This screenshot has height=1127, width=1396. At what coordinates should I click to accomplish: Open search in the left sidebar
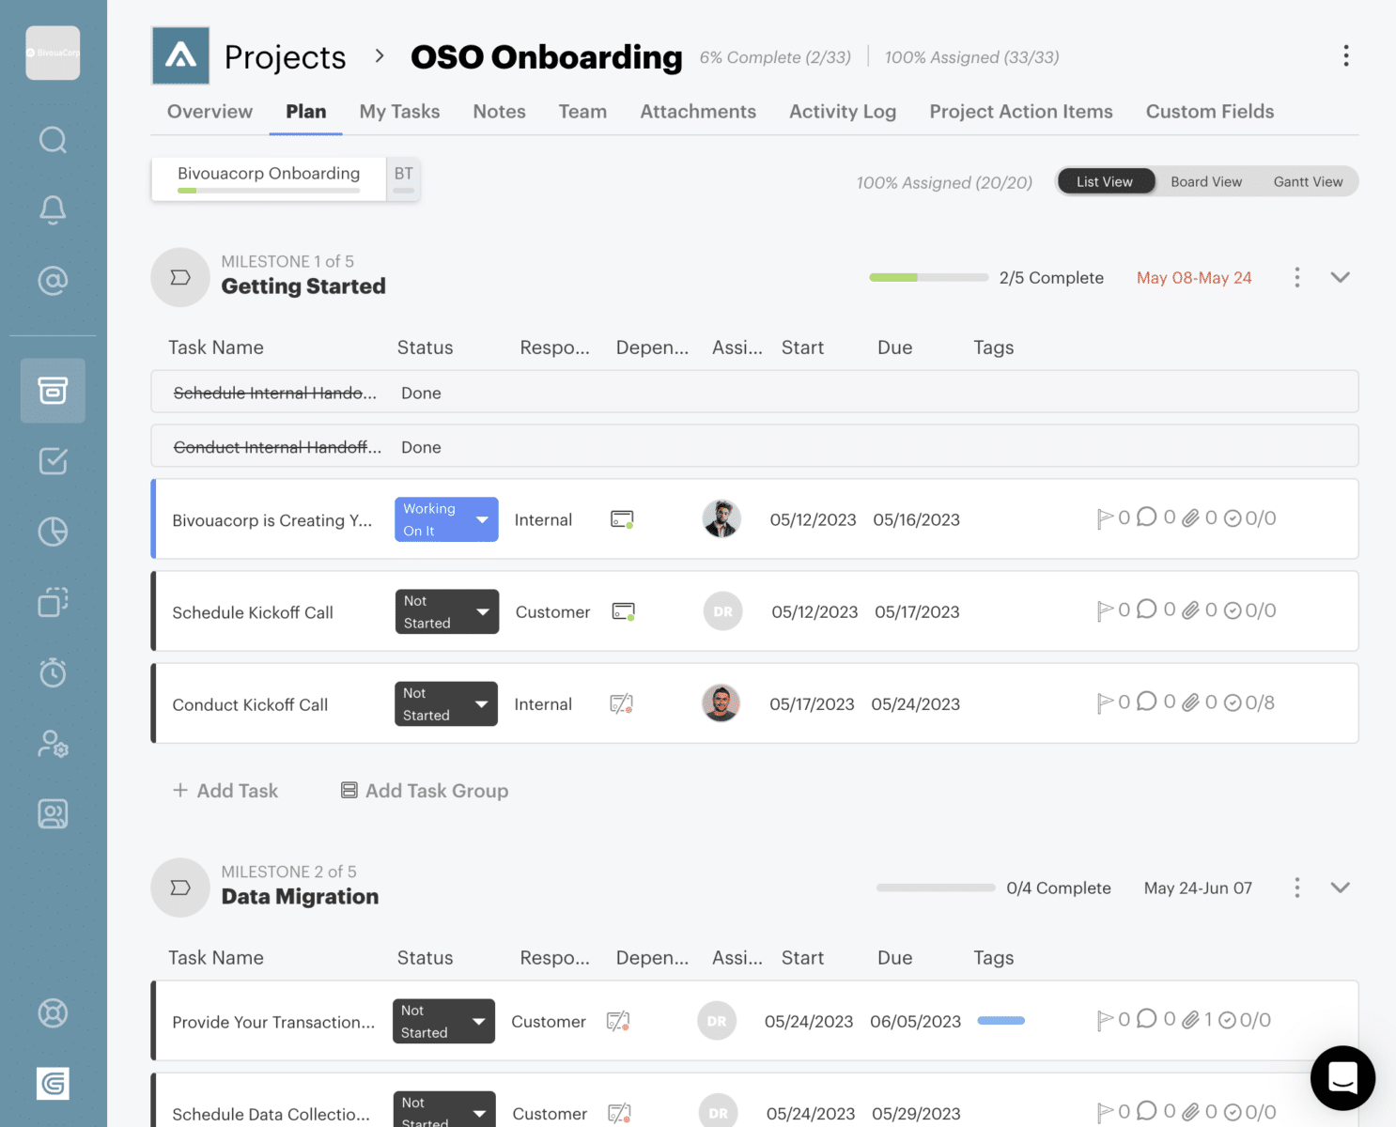(53, 139)
